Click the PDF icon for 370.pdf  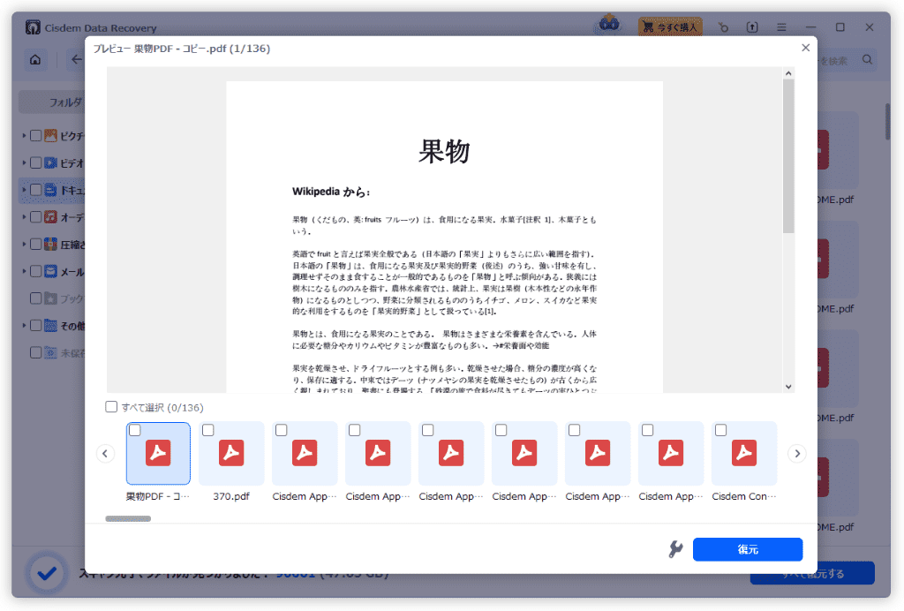pos(231,453)
